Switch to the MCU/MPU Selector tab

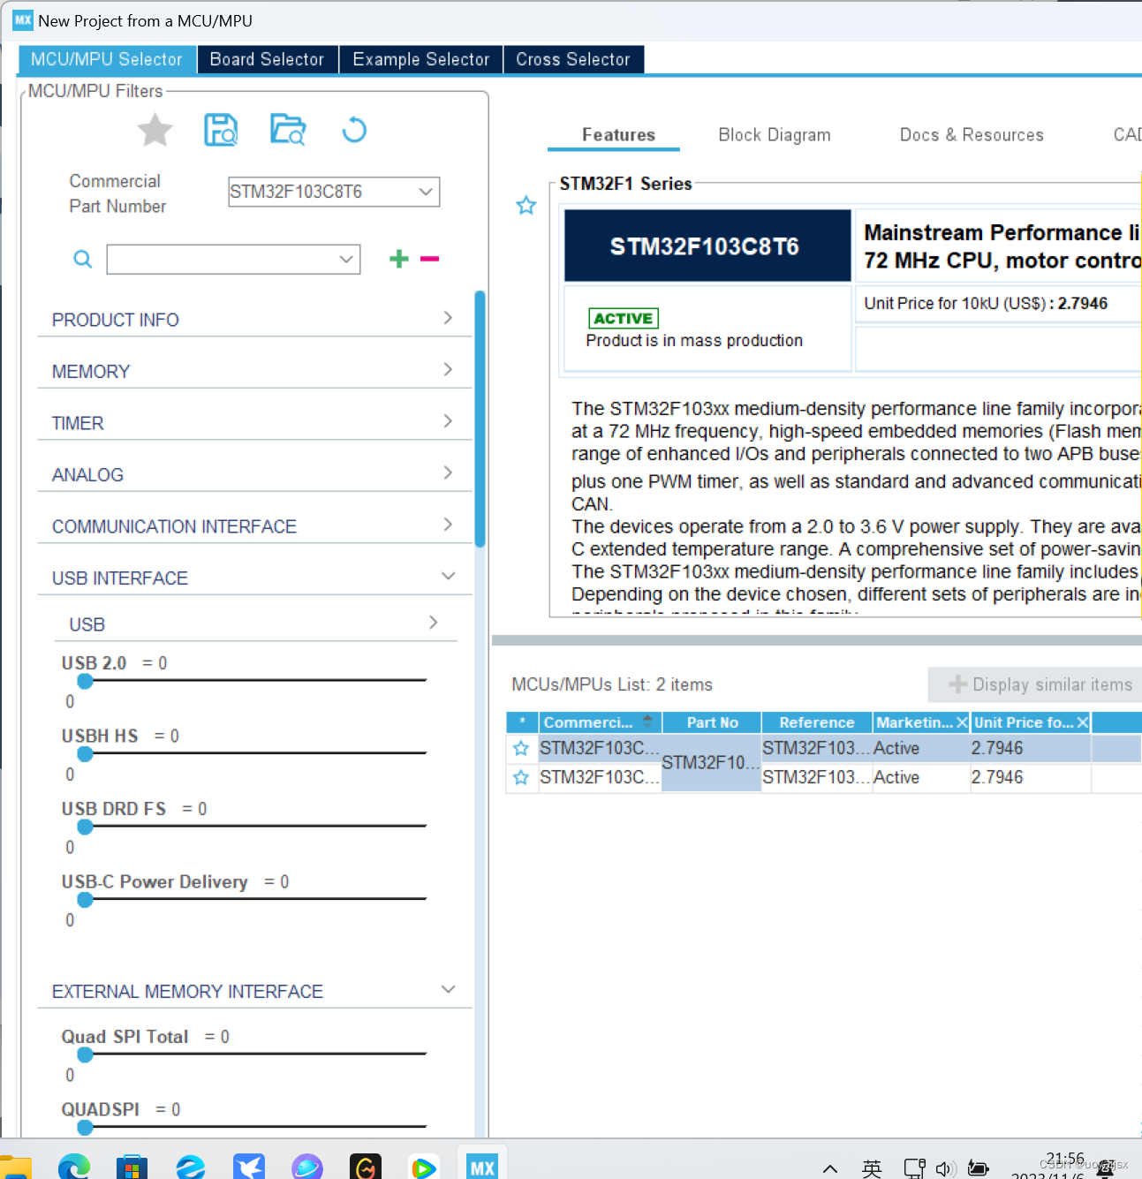107,59
